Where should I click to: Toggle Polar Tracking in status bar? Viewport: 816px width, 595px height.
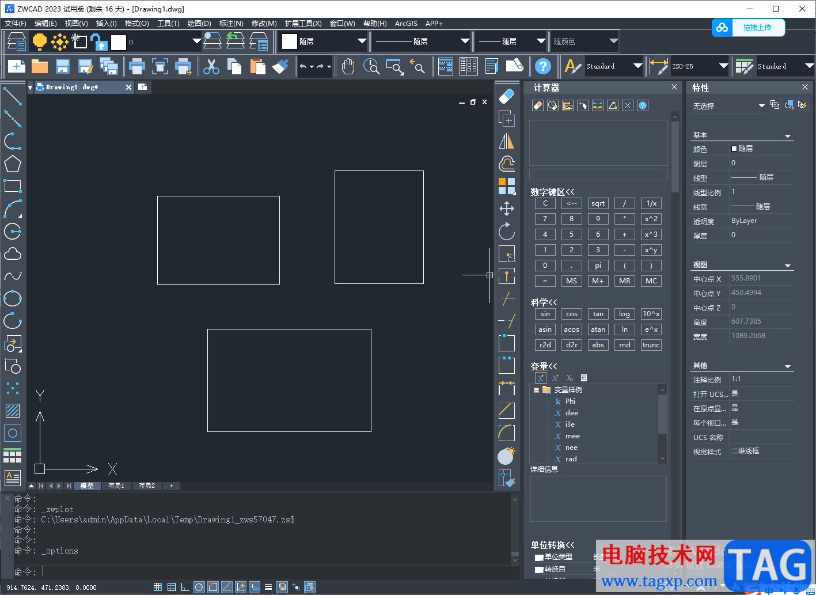coord(199,587)
